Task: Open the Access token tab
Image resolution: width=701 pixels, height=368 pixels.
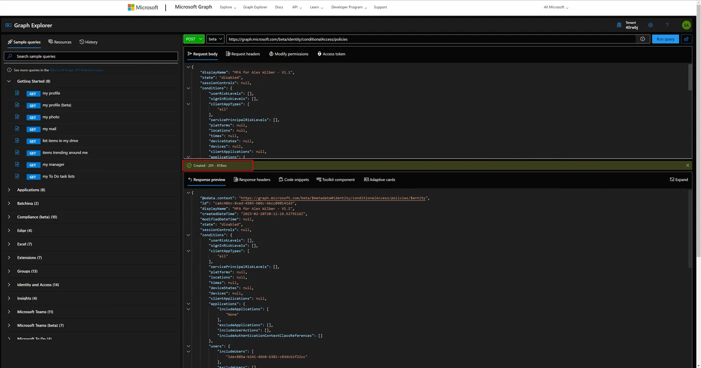Action: click(x=331, y=54)
